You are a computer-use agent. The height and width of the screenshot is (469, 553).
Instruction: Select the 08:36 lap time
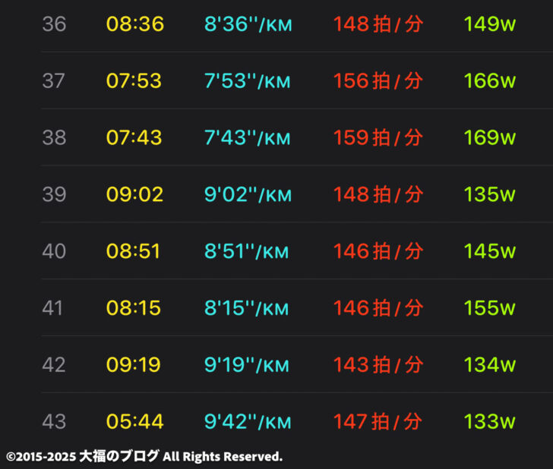[135, 24]
